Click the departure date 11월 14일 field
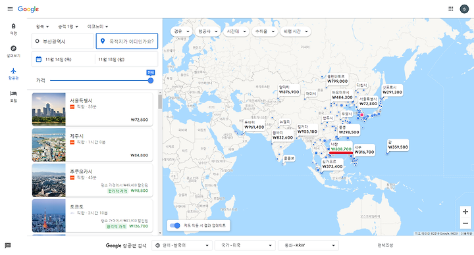This screenshot has width=474, height=255. pos(63,59)
